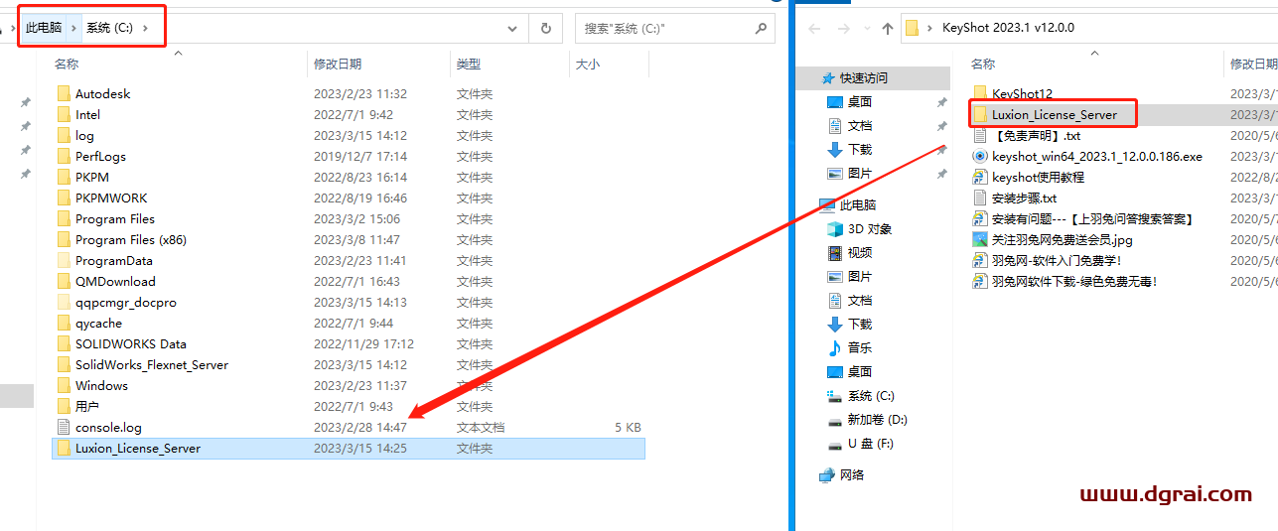The height and width of the screenshot is (531, 1278).
Task: Open the Intel folder icon
Action: (x=64, y=114)
